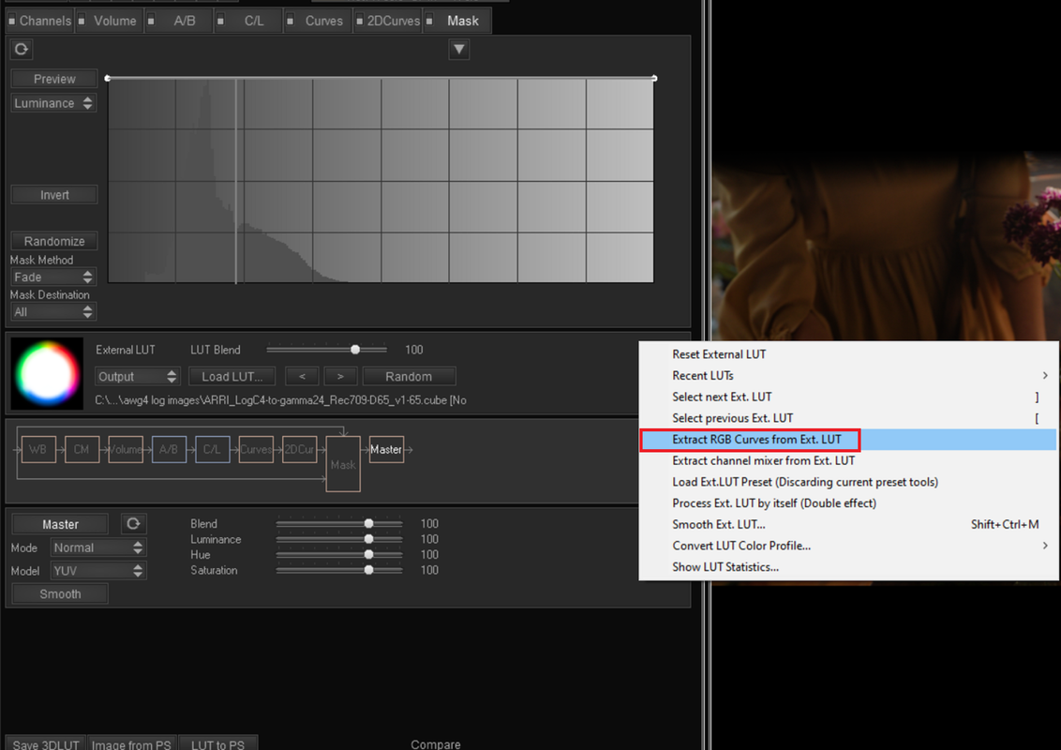The width and height of the screenshot is (1061, 750).
Task: Select the Master node in the pipeline
Action: (x=386, y=449)
